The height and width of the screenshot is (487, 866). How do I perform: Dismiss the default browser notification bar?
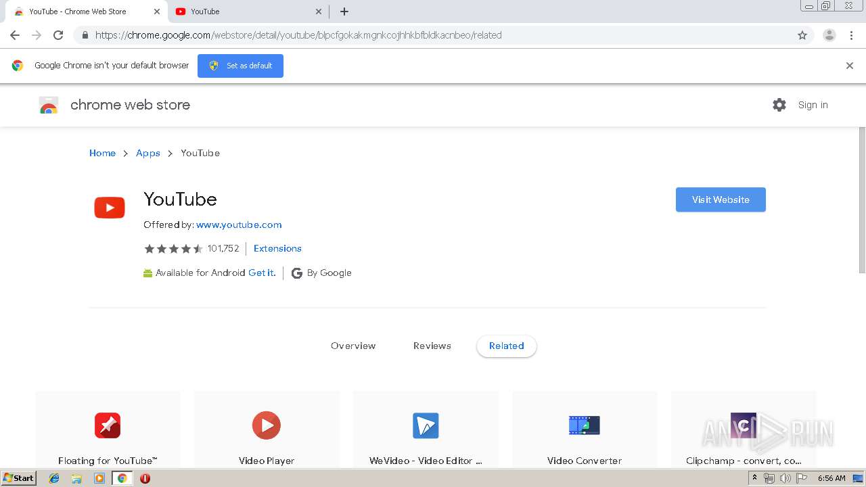pos(850,66)
